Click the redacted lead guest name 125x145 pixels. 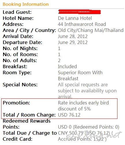pos(79,12)
